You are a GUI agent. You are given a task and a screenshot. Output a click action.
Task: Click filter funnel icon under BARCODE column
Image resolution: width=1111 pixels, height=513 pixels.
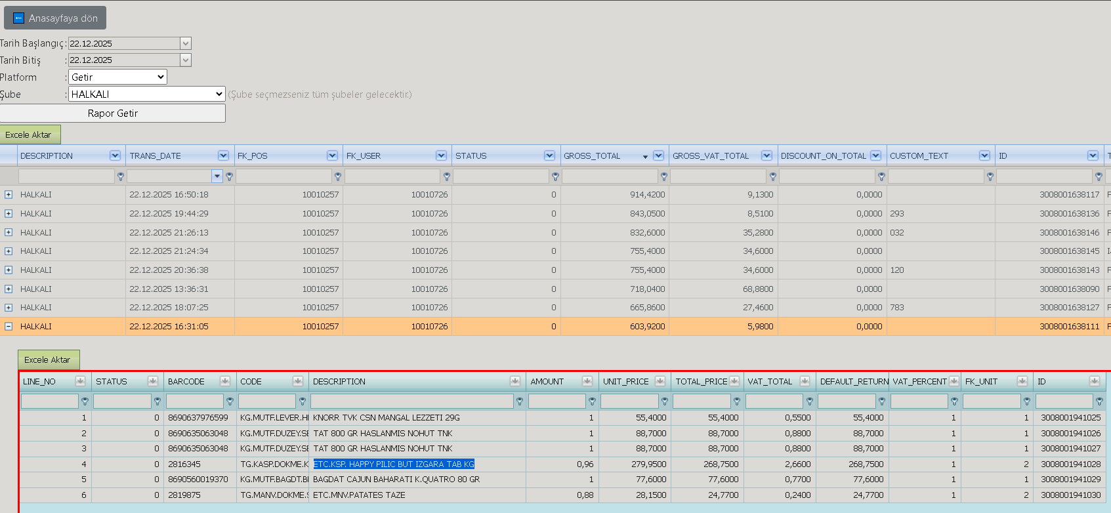(230, 401)
